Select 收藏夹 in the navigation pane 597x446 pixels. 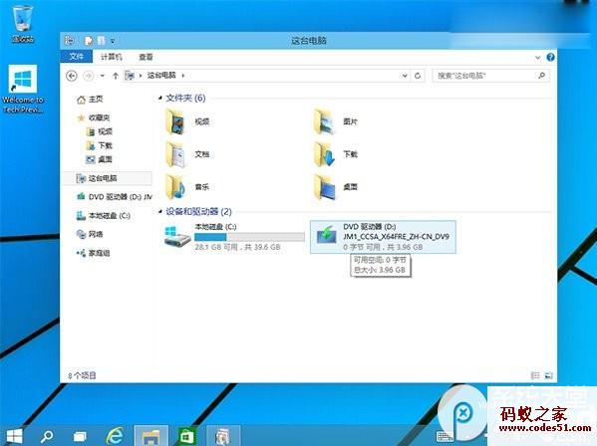pyautogui.click(x=94, y=117)
